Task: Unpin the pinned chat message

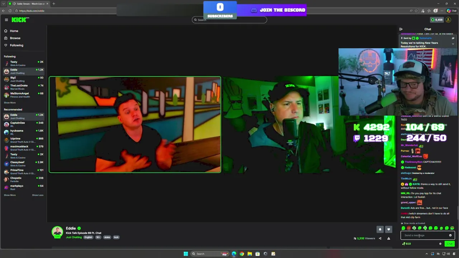Action: [453, 38]
